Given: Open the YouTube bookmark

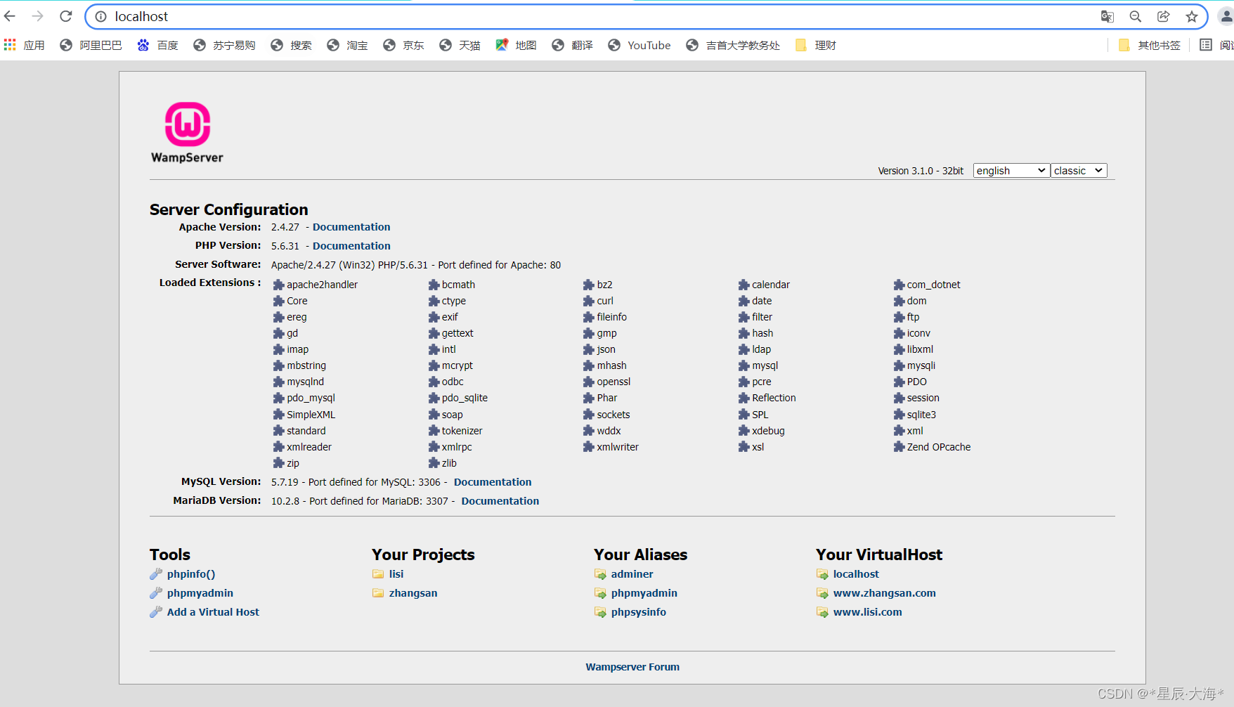Looking at the screenshot, I should pos(639,45).
